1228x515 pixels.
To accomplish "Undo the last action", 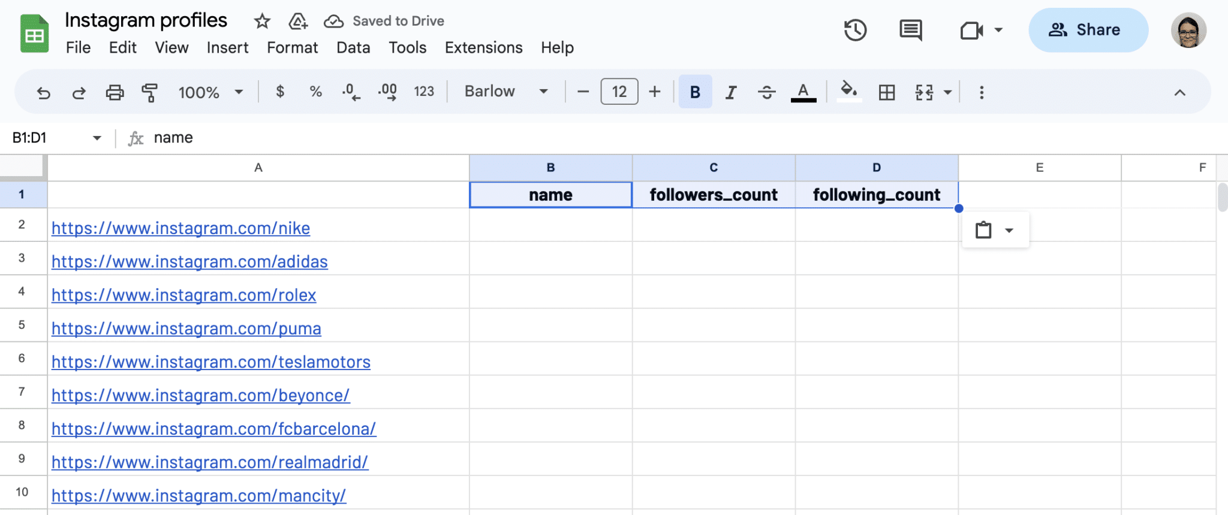I will [x=43, y=92].
